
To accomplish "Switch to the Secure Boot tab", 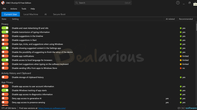I will point(59,14).
